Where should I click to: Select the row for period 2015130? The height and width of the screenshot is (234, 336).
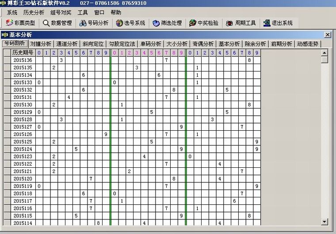(x=23, y=105)
